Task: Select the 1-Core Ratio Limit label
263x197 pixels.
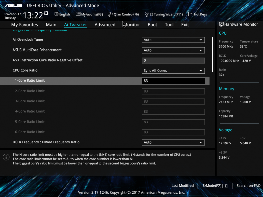Action: (x=30, y=80)
